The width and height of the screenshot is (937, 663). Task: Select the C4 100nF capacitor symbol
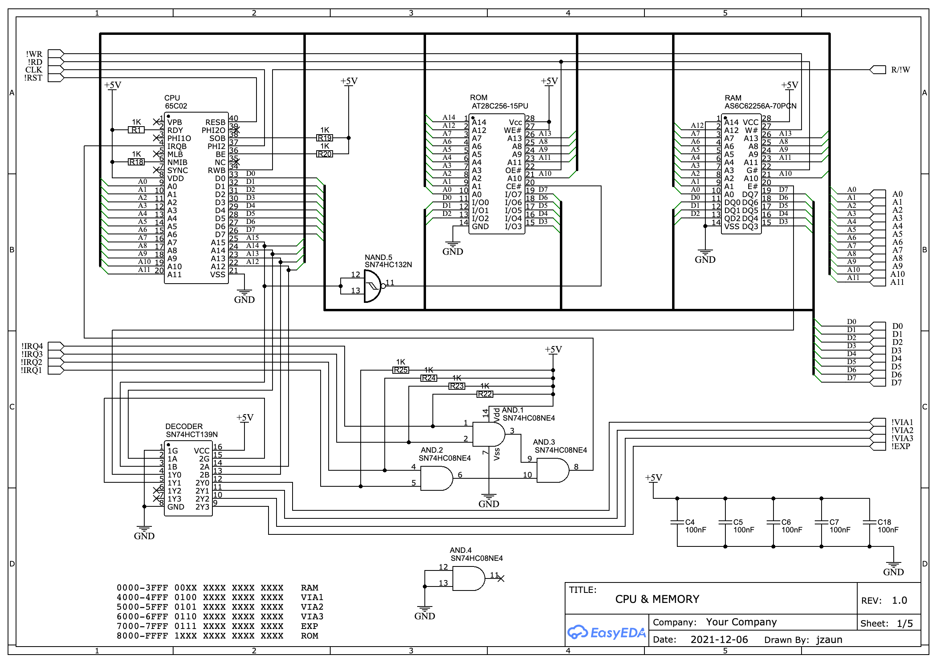click(x=677, y=522)
